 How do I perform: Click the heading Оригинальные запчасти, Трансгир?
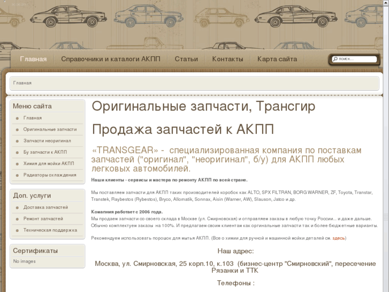coord(203,106)
